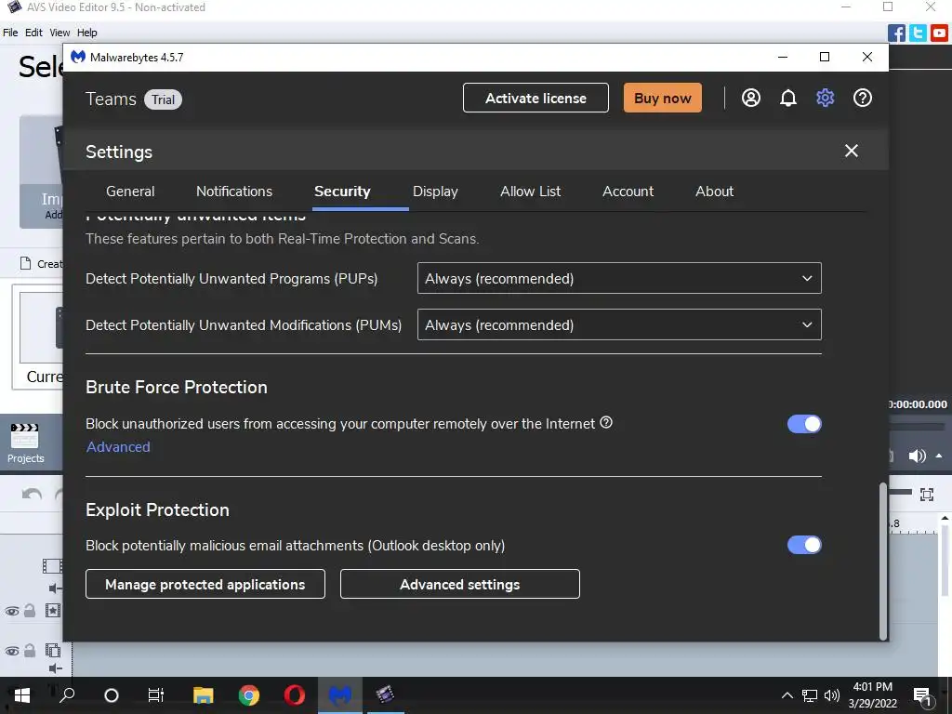The image size is (952, 714).
Task: Open Windows Start menu
Action: click(x=22, y=695)
